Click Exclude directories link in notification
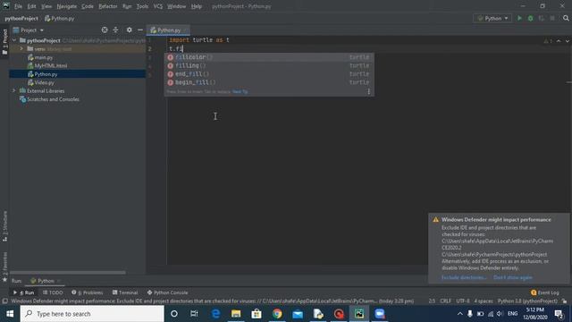The height and width of the screenshot is (322, 572). [464, 277]
